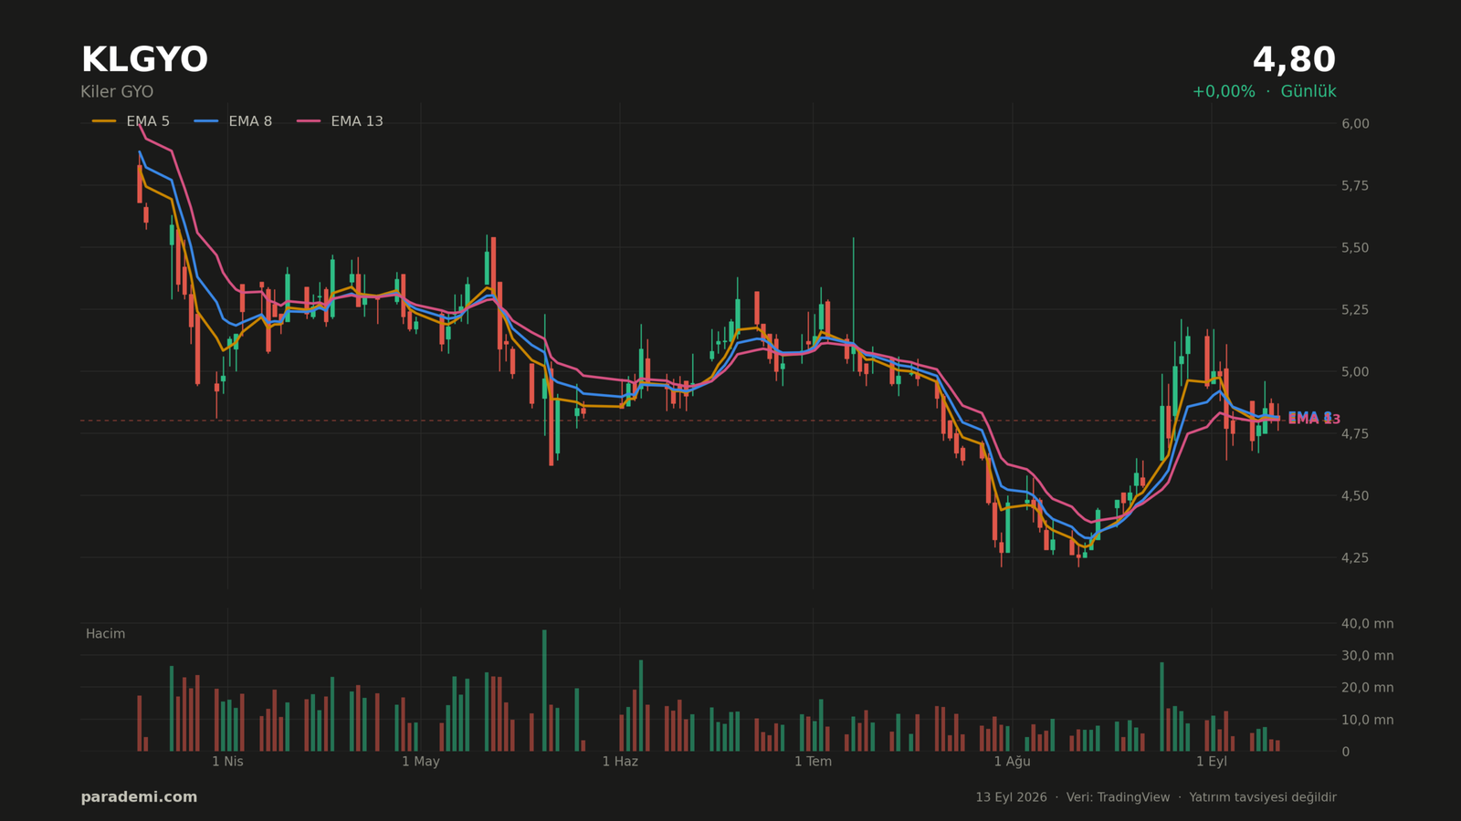The width and height of the screenshot is (1461, 821).
Task: Click the Yatırım tavsiyesi değildir disclaimer
Action: (x=1263, y=797)
